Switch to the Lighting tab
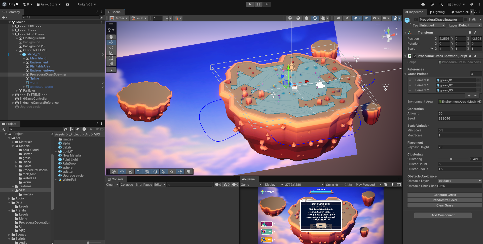This screenshot has height=244, width=483. 437,12
